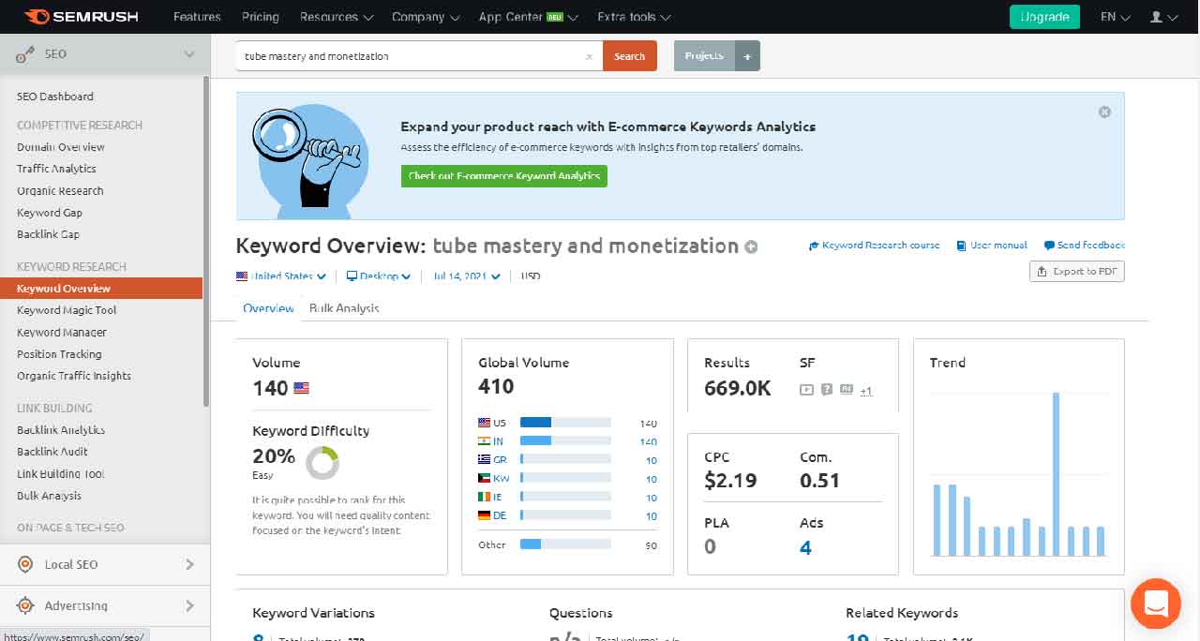
Task: Click the question mark SERP feature icon
Action: pos(827,390)
